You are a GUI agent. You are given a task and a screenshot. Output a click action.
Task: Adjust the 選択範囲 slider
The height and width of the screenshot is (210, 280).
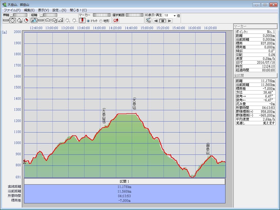[134, 15]
